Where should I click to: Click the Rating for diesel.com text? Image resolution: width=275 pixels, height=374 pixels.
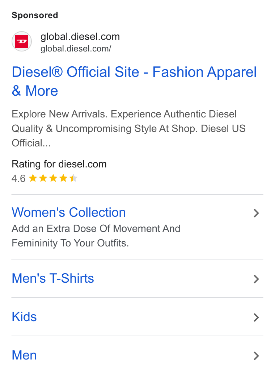coord(59,164)
